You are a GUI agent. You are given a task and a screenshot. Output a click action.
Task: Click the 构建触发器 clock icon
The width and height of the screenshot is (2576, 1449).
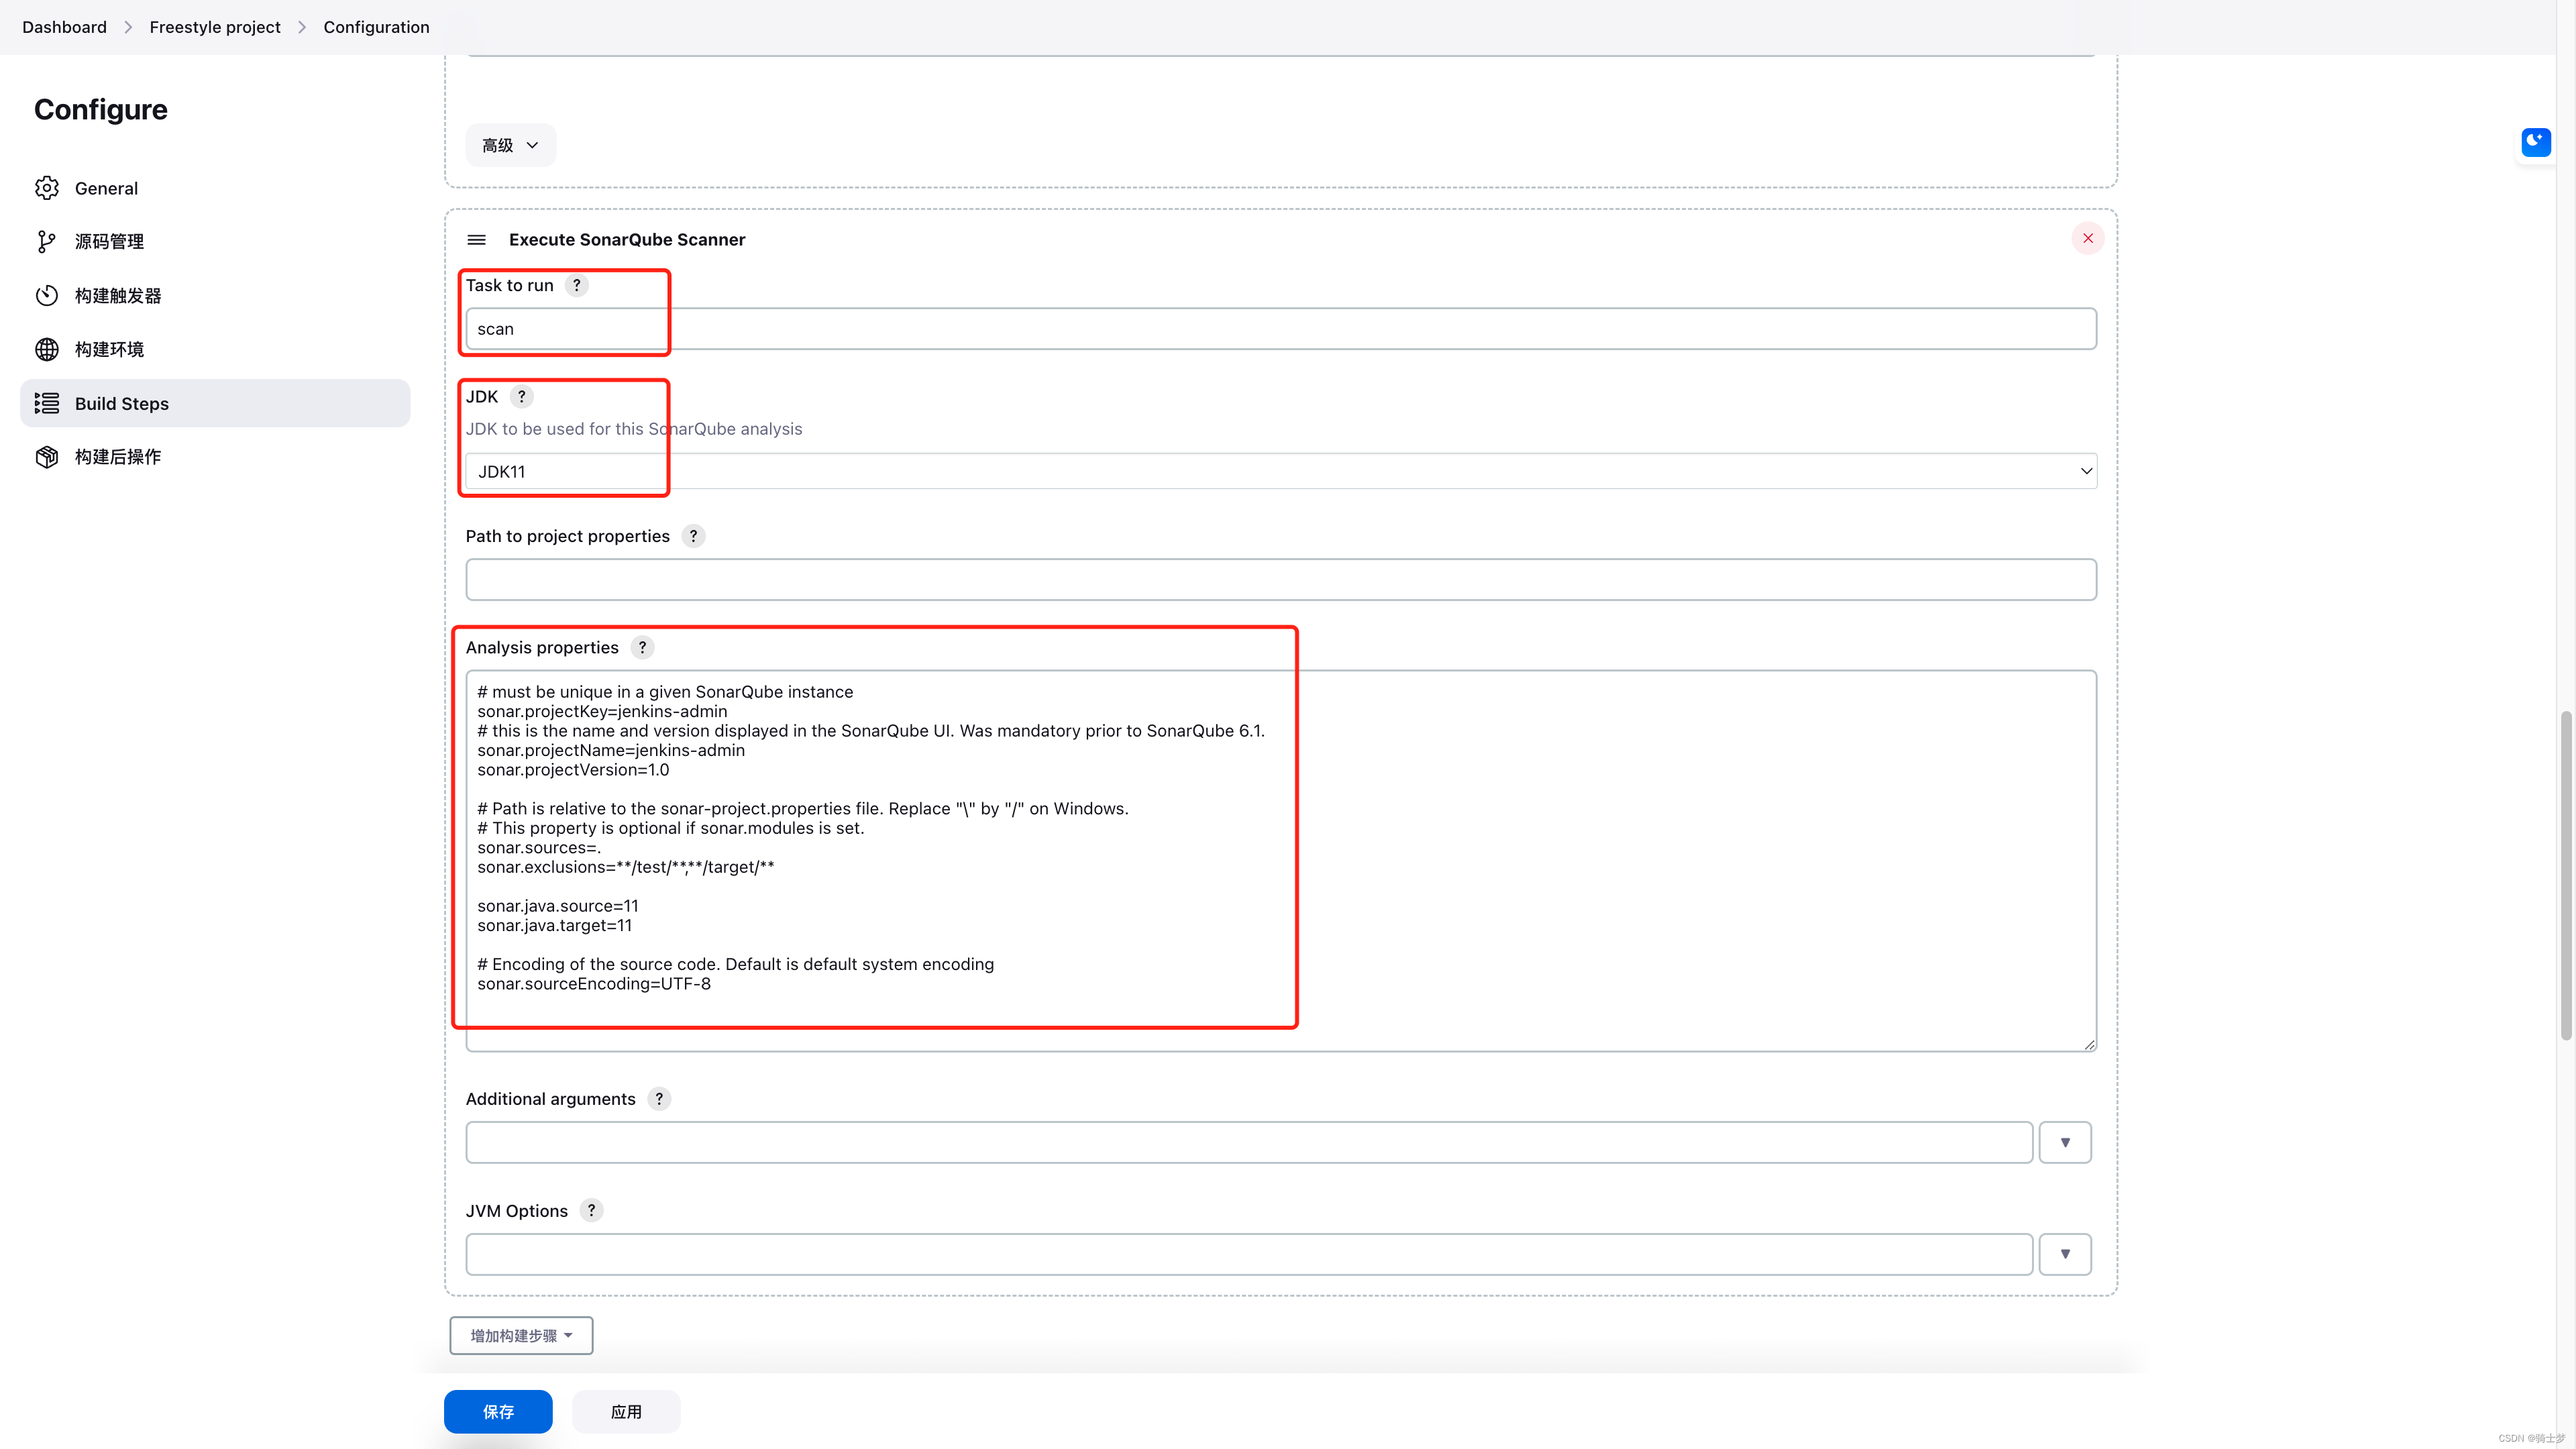pos(47,295)
